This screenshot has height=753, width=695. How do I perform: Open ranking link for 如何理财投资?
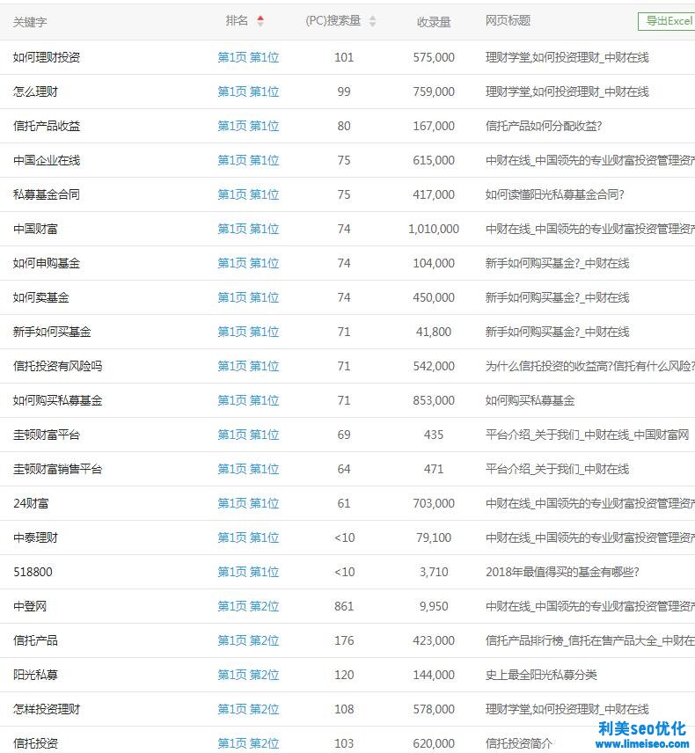point(248,57)
